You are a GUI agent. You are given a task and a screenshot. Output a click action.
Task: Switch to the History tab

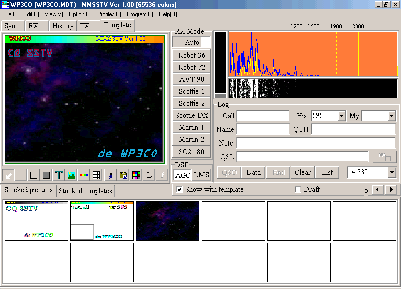63,26
